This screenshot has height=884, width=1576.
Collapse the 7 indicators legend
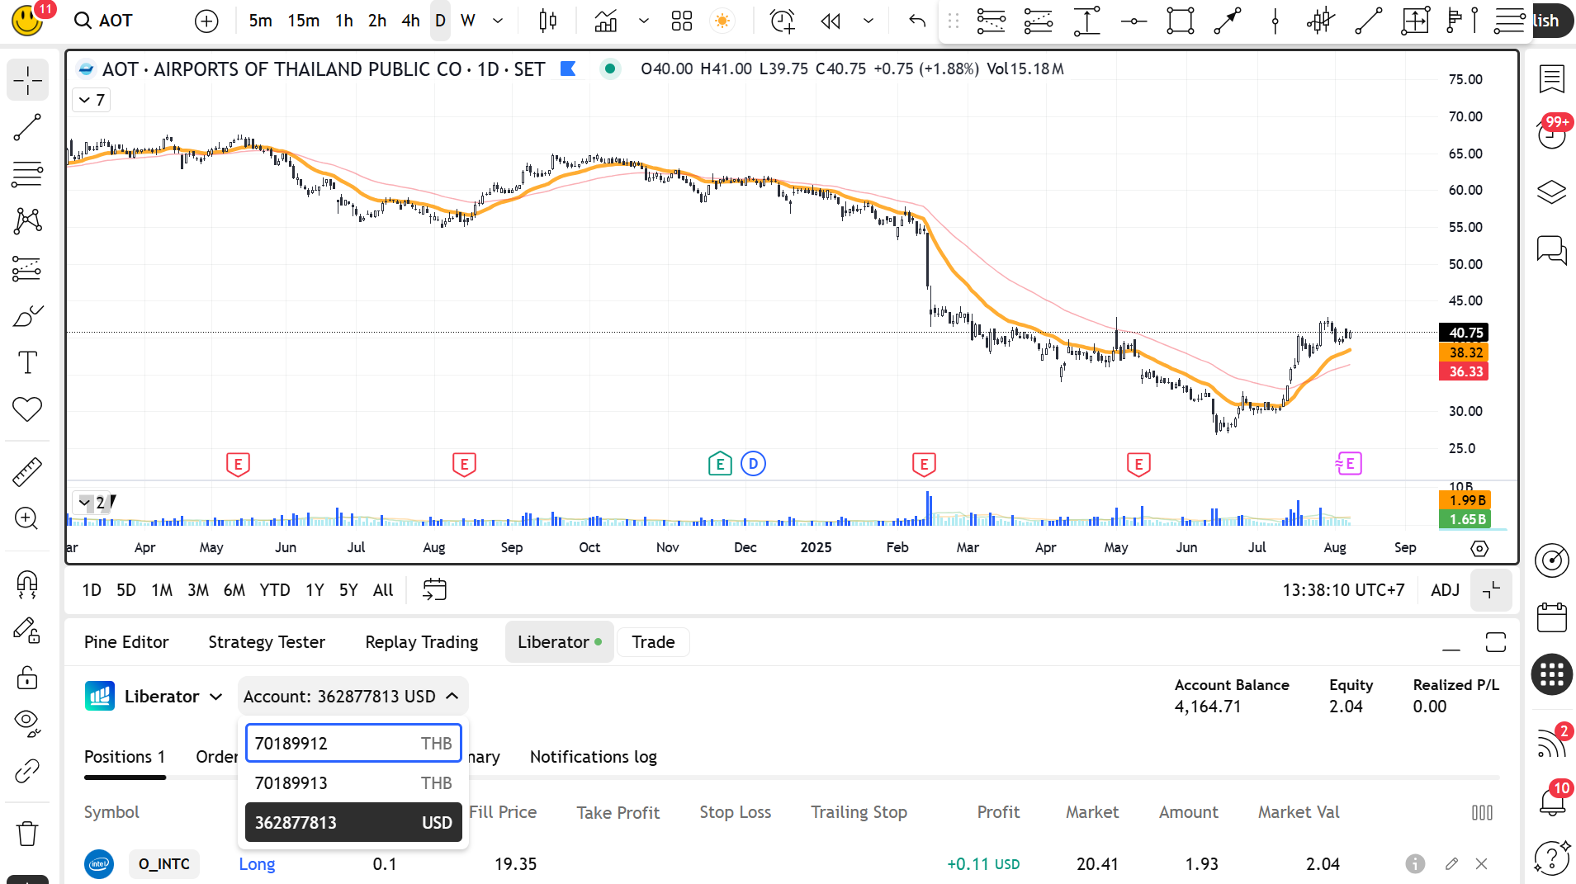(91, 100)
